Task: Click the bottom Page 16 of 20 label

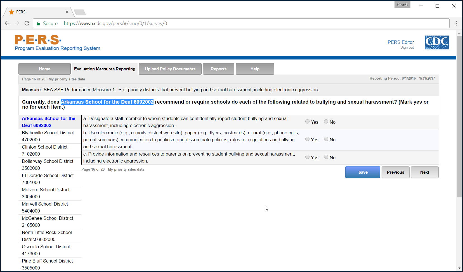Action: pos(113,170)
